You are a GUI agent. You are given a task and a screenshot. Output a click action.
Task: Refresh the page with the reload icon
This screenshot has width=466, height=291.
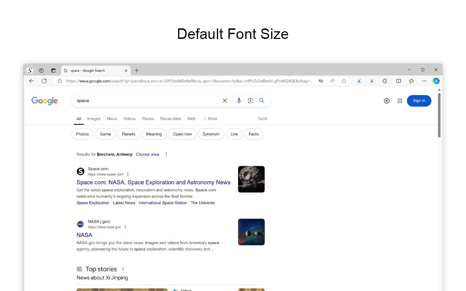click(x=44, y=81)
